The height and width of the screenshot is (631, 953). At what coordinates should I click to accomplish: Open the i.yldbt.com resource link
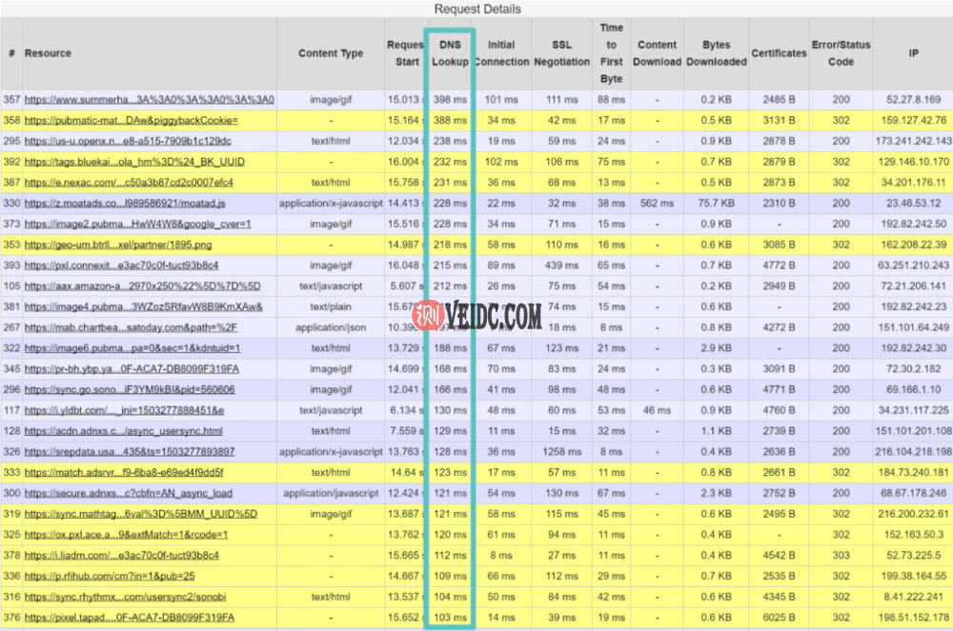pos(124,410)
